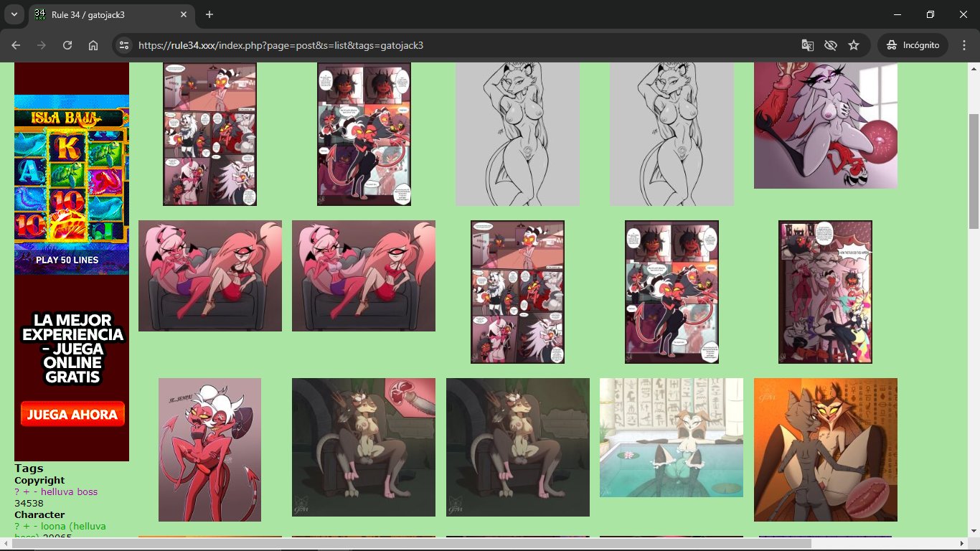Focus the address bar URL field
Image resolution: width=980 pixels, height=551 pixels.
click(459, 45)
